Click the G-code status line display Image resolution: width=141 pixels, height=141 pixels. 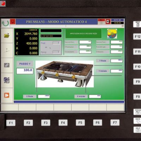click(51, 36)
